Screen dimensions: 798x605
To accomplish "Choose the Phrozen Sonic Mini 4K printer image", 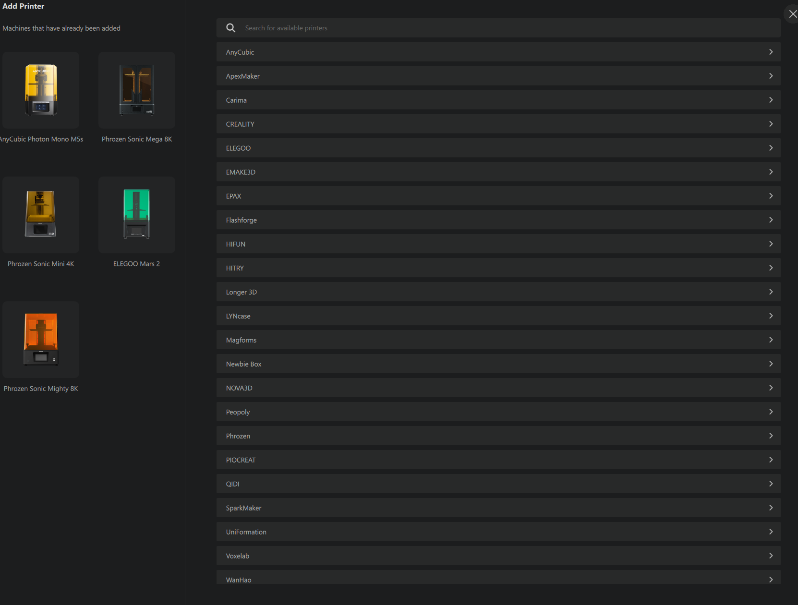I will [x=41, y=214].
